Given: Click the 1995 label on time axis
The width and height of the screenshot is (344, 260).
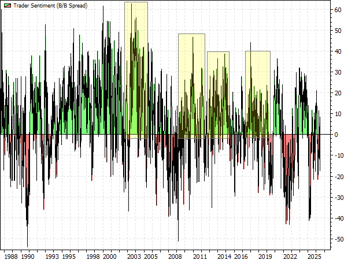Looking at the screenshot, I should click(69, 257).
